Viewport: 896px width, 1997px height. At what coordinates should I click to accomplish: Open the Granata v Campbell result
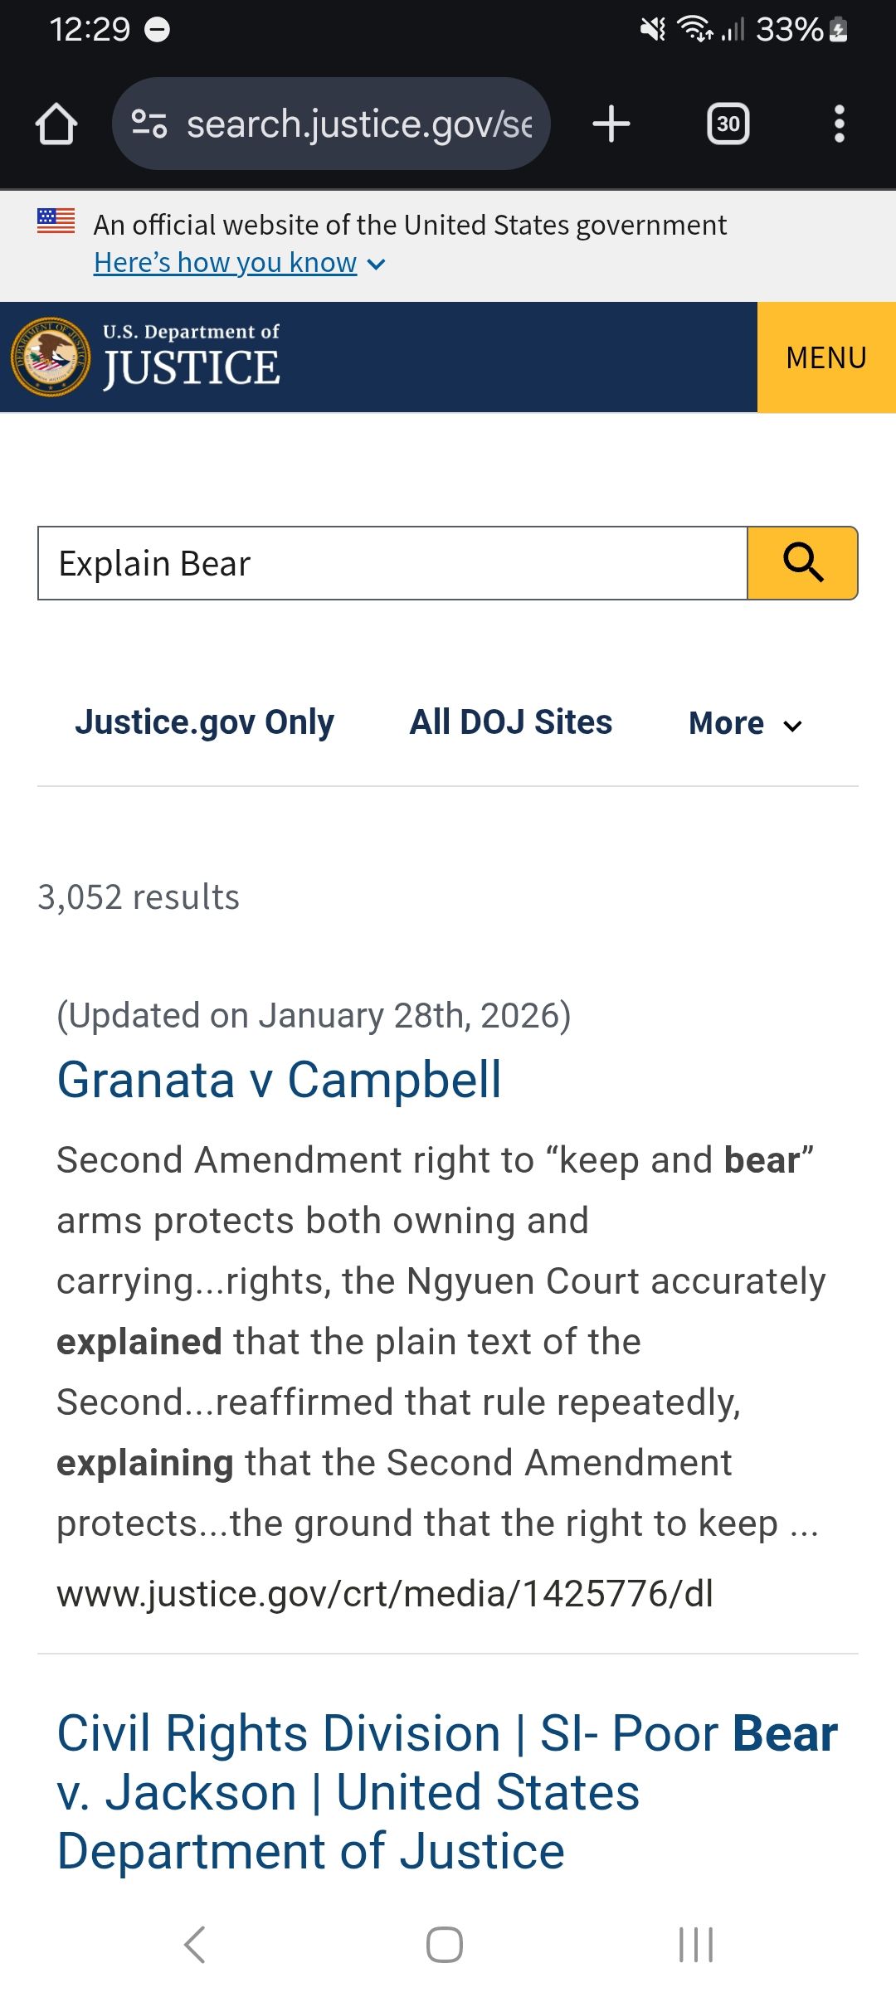click(x=279, y=1080)
